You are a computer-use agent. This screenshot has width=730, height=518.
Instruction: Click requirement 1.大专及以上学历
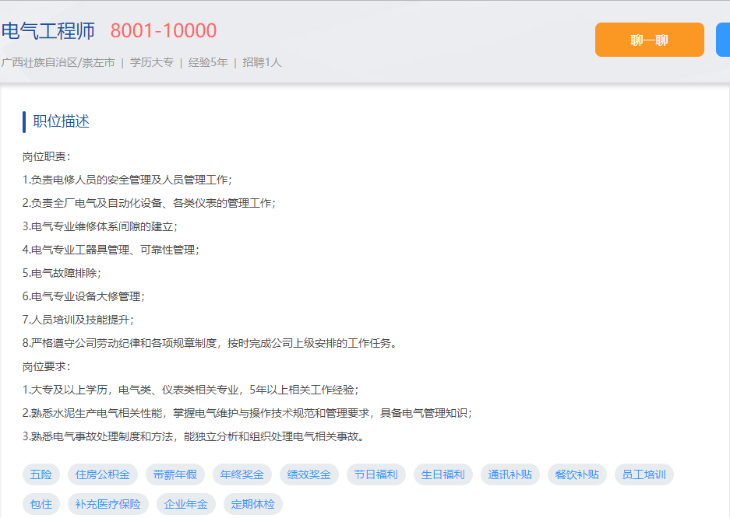(x=190, y=390)
